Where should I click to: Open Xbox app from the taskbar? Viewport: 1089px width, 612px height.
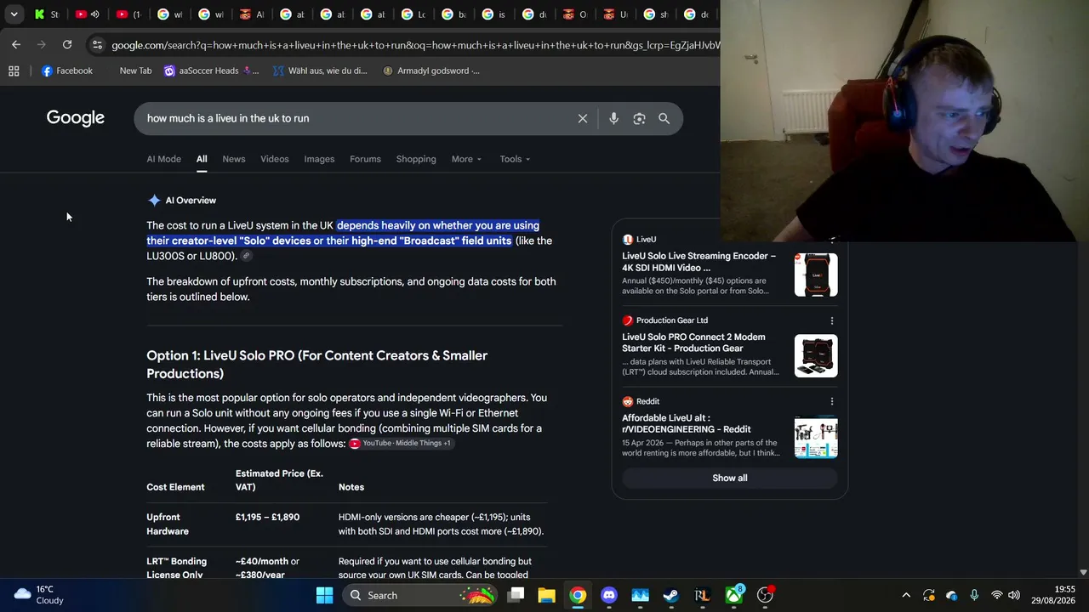point(733,595)
